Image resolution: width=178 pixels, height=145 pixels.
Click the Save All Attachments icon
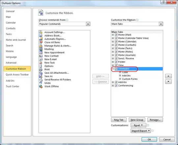coord(41,73)
